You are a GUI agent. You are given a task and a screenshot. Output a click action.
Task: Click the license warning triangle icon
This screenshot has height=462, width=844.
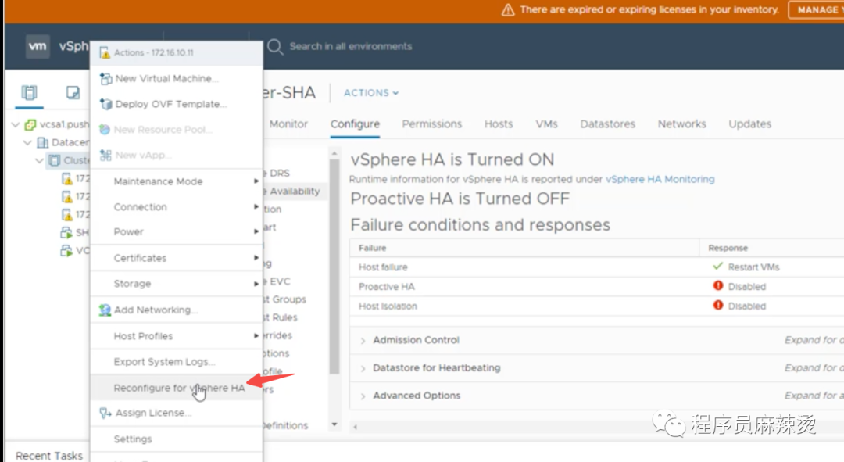508,10
